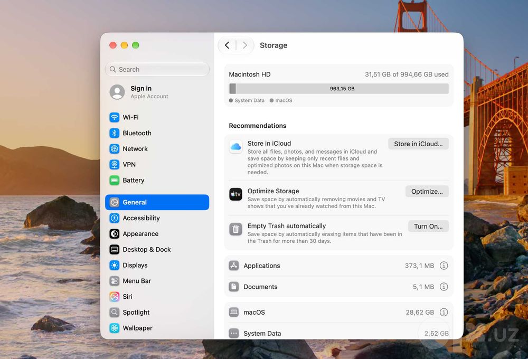Click the System Data legend label
Viewport: 528px width, 359px height.
tap(250, 100)
